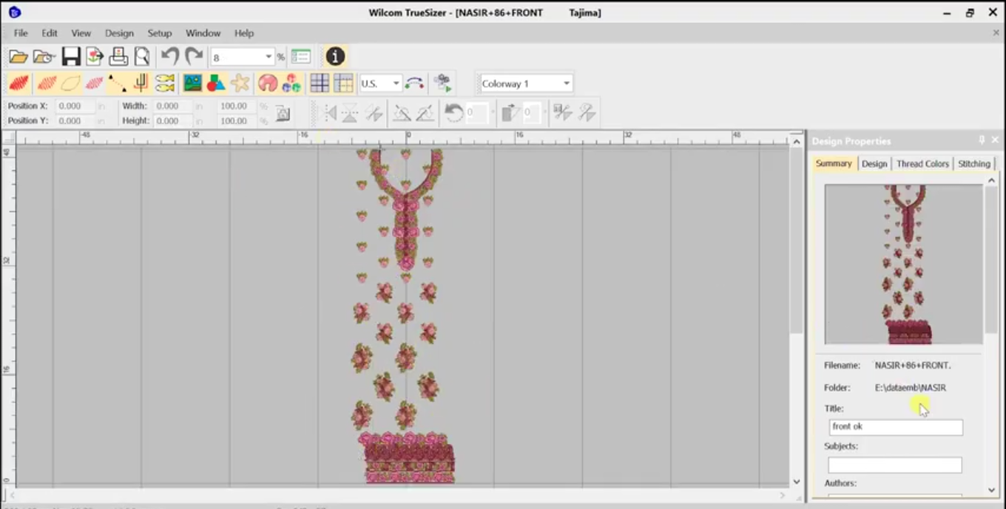
Task: Toggle Show Stitches icon
Action: 47,83
